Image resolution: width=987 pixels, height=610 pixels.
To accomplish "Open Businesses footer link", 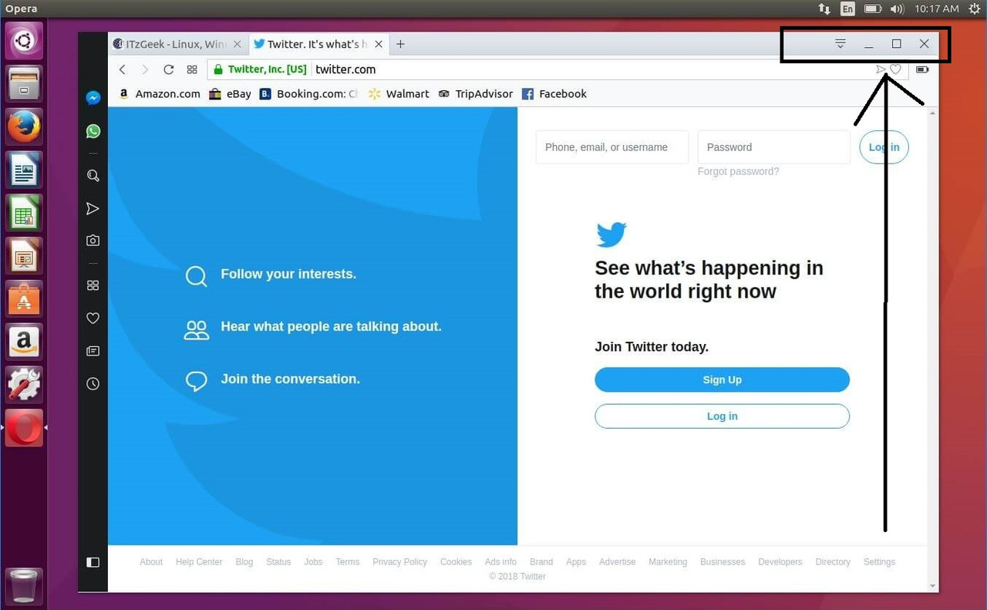I will [x=723, y=562].
